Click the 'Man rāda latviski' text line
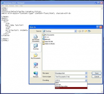The height and width of the screenshot is (94, 104). (x=14, y=25)
